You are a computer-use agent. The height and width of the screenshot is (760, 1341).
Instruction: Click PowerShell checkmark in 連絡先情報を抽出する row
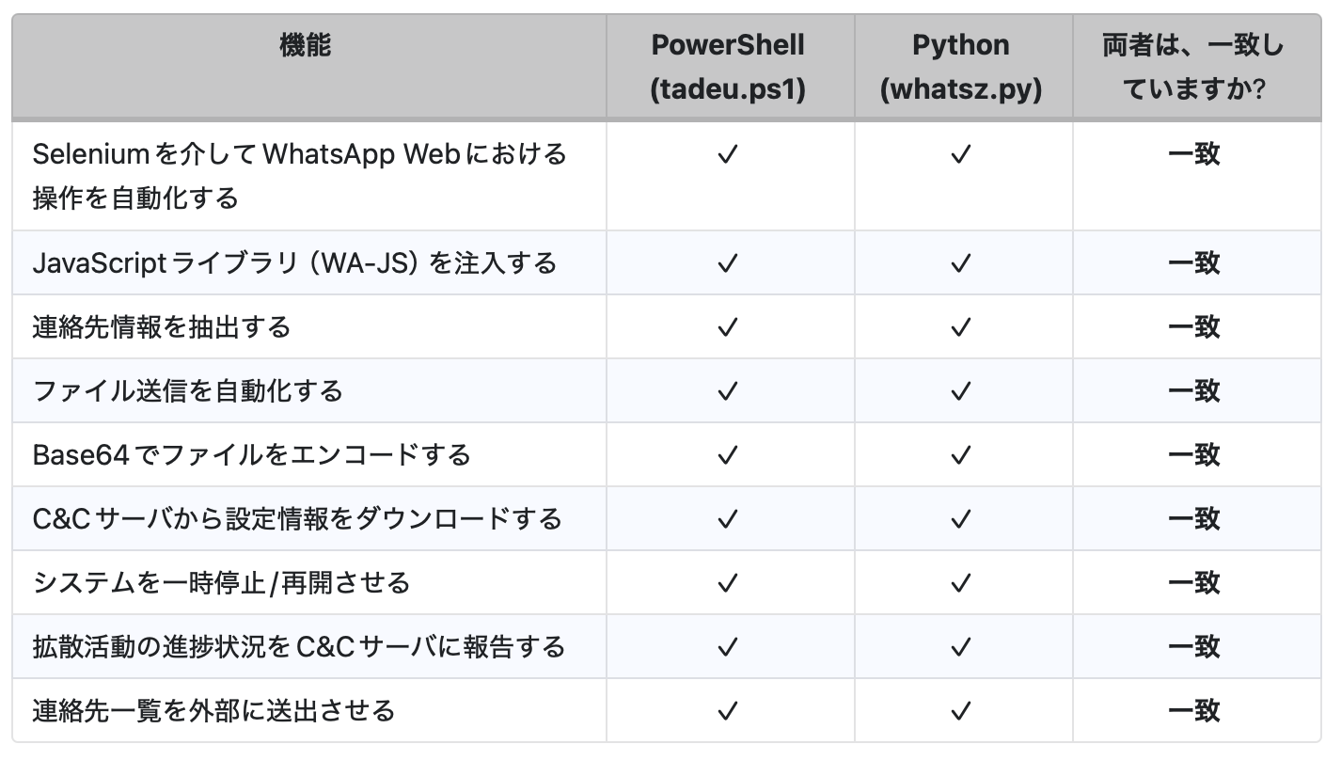727,327
